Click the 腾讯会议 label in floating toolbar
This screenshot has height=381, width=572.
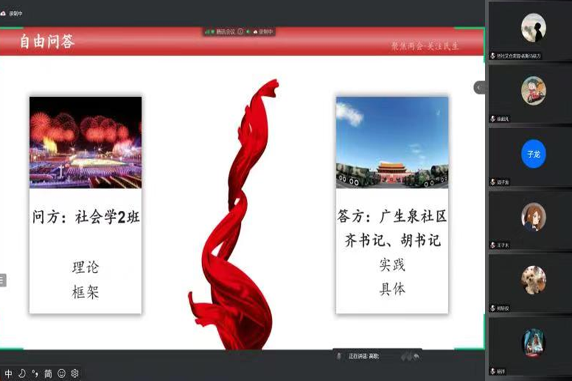pos(225,31)
